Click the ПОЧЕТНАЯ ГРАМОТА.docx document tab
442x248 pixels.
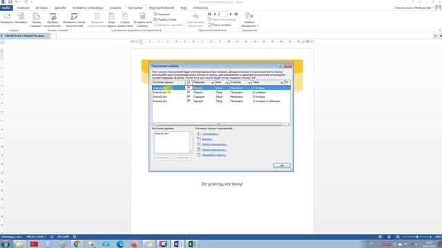pos(25,36)
